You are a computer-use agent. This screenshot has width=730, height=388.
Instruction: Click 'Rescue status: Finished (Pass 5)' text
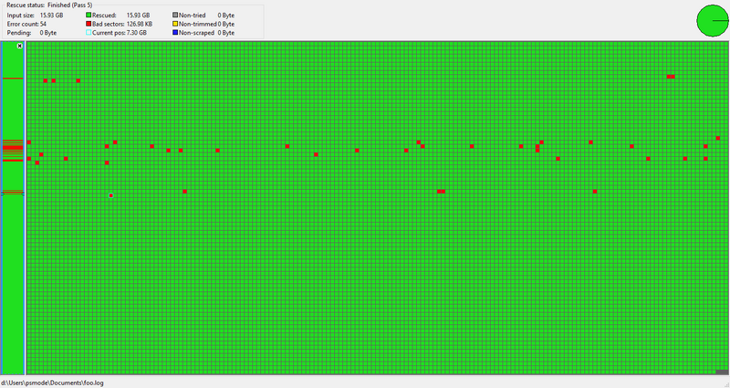[49, 5]
